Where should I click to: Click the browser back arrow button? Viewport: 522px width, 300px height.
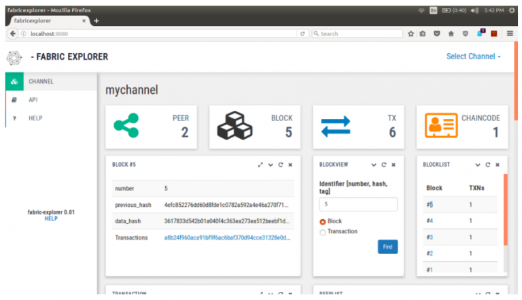pos(13,34)
